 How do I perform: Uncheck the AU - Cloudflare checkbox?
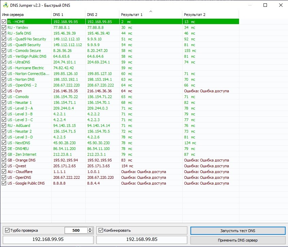pos(4,172)
